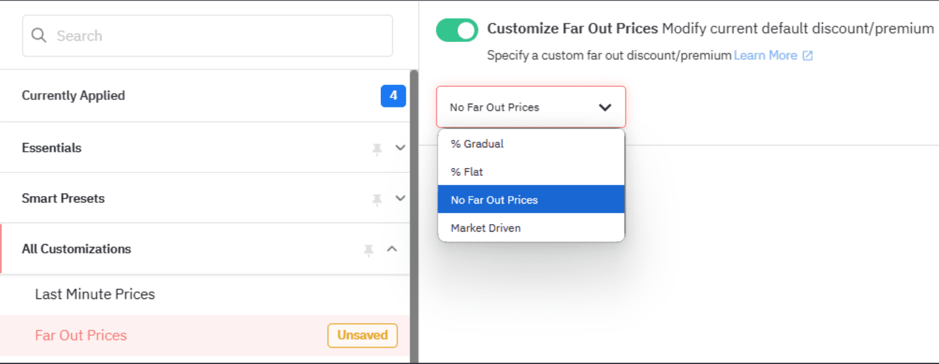Select the % Gradual option
The height and width of the screenshot is (364, 939).
tap(477, 144)
